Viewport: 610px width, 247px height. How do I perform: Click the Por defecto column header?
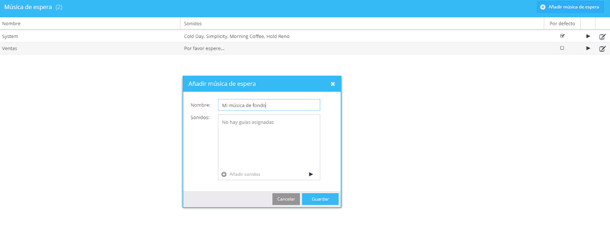point(562,24)
